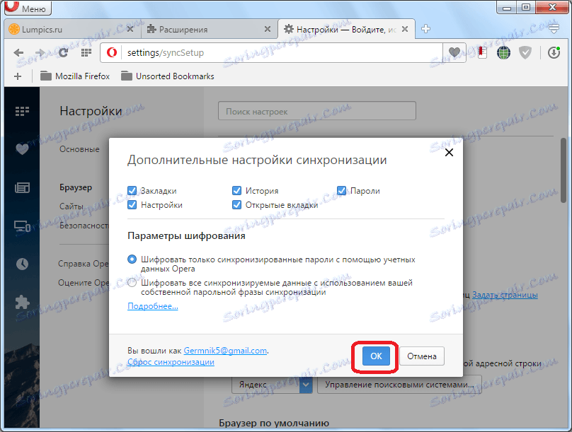Click the Отмена button
The width and height of the screenshot is (572, 432).
[422, 356]
